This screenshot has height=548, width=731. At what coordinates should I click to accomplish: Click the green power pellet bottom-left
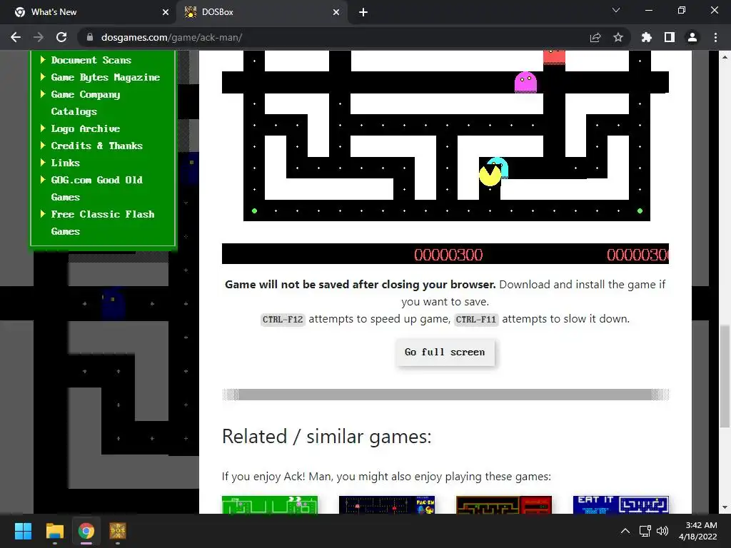[x=255, y=211]
